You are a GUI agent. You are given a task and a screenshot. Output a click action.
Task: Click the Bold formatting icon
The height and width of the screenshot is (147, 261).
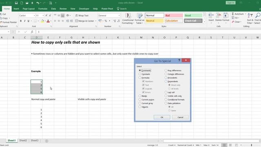pyautogui.click(x=21, y=21)
